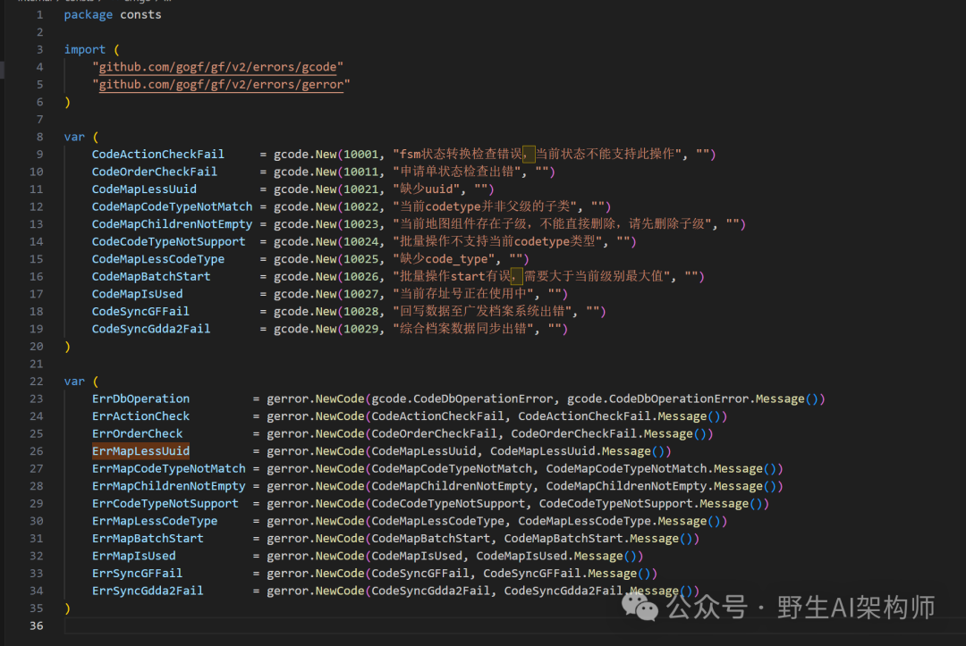
Task: Click ErrMapBatchStart variable name
Action: point(148,538)
